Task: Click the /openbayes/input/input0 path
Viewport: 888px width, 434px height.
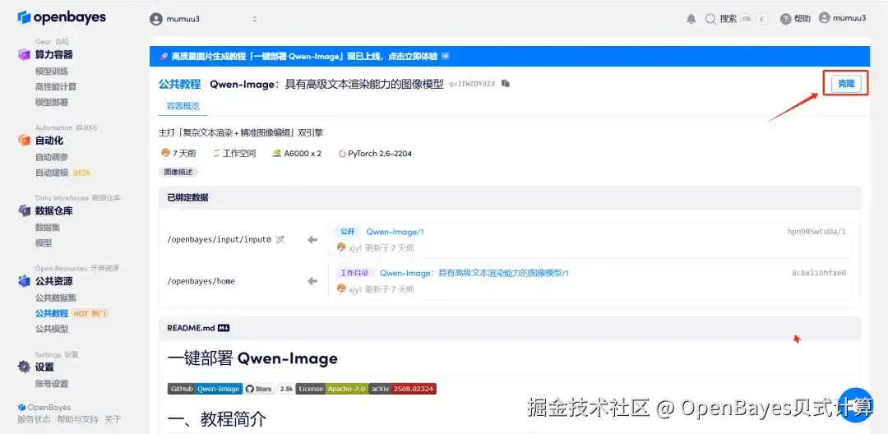Action: [x=220, y=239]
